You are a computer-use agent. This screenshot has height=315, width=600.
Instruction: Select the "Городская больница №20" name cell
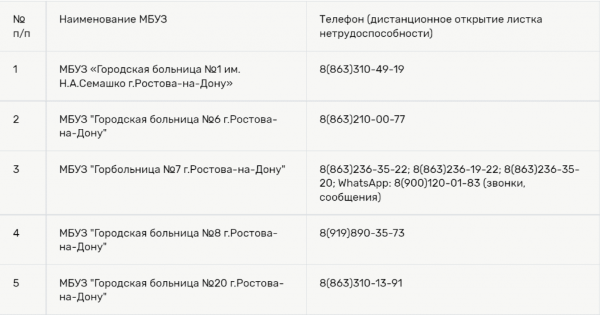pos(171,290)
